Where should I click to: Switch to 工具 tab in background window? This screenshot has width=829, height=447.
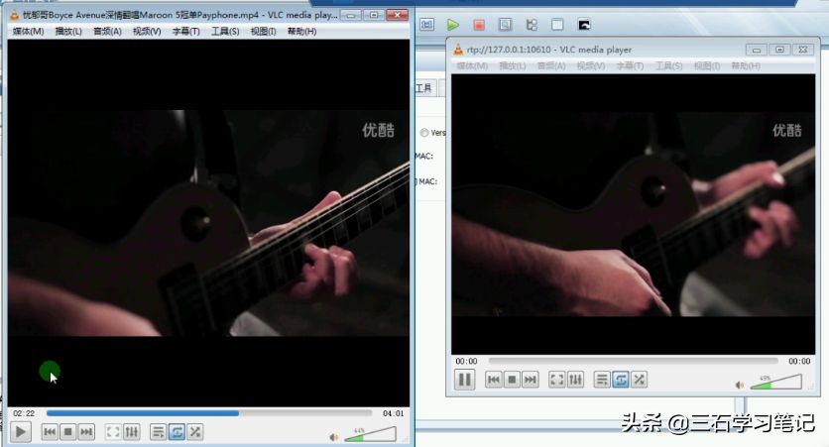pos(423,87)
